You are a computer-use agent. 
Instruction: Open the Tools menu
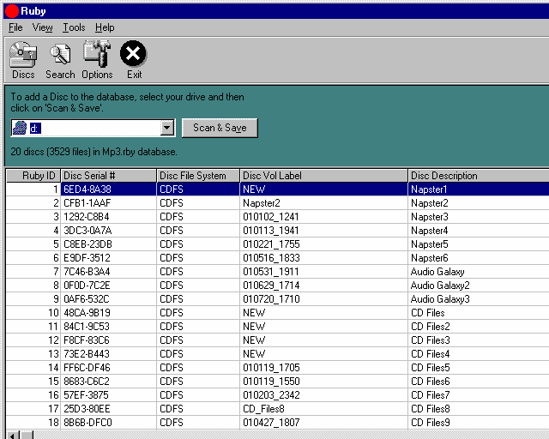pos(74,27)
